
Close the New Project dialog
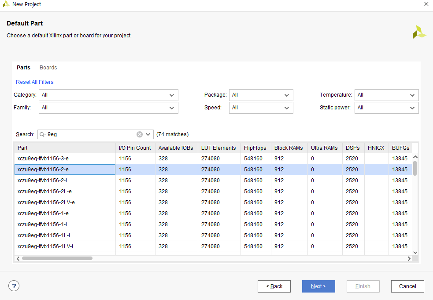click(x=426, y=4)
